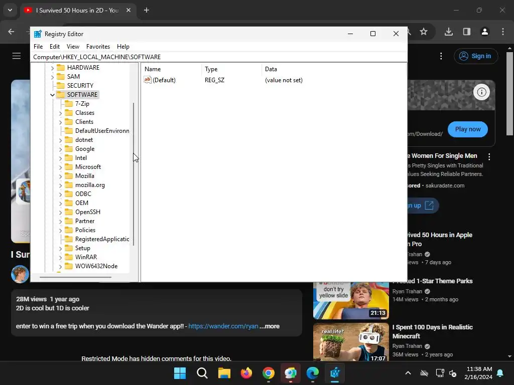Open options for the Single Men ad
The width and height of the screenshot is (514, 385).
point(489,157)
